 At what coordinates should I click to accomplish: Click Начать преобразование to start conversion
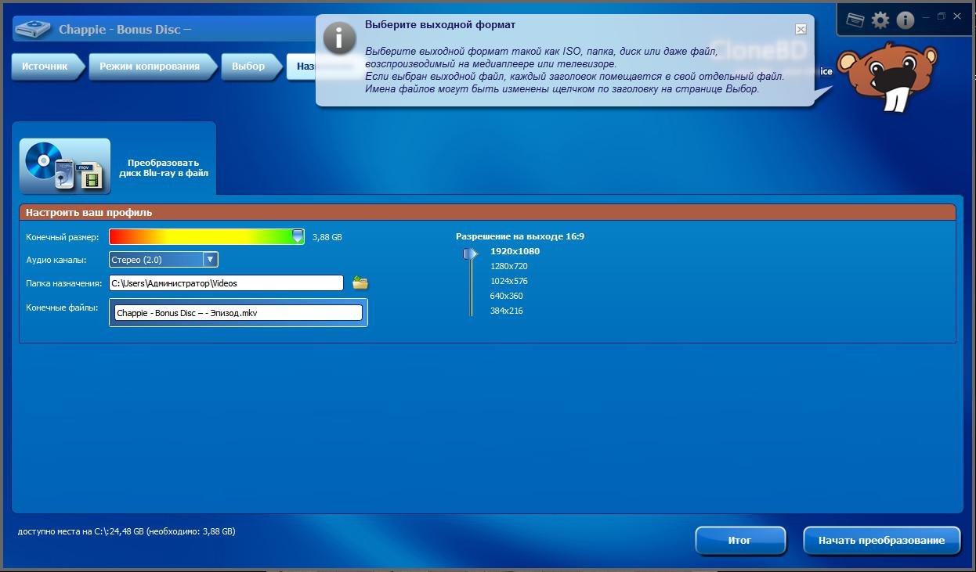pos(881,540)
